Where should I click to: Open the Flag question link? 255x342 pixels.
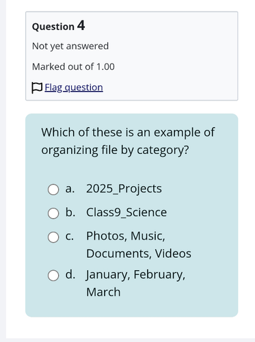[74, 88]
